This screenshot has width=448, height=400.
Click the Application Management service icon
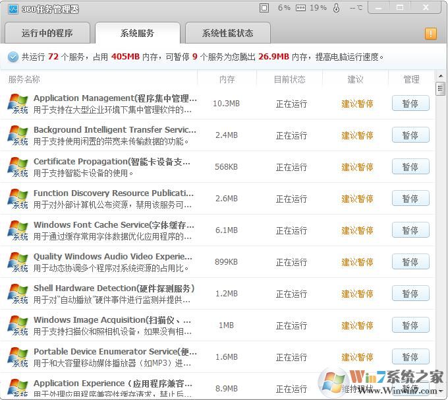pyautogui.click(x=18, y=104)
